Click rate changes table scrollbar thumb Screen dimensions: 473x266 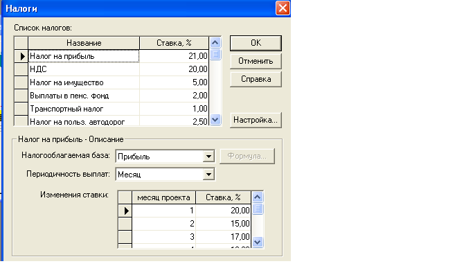click(x=258, y=209)
